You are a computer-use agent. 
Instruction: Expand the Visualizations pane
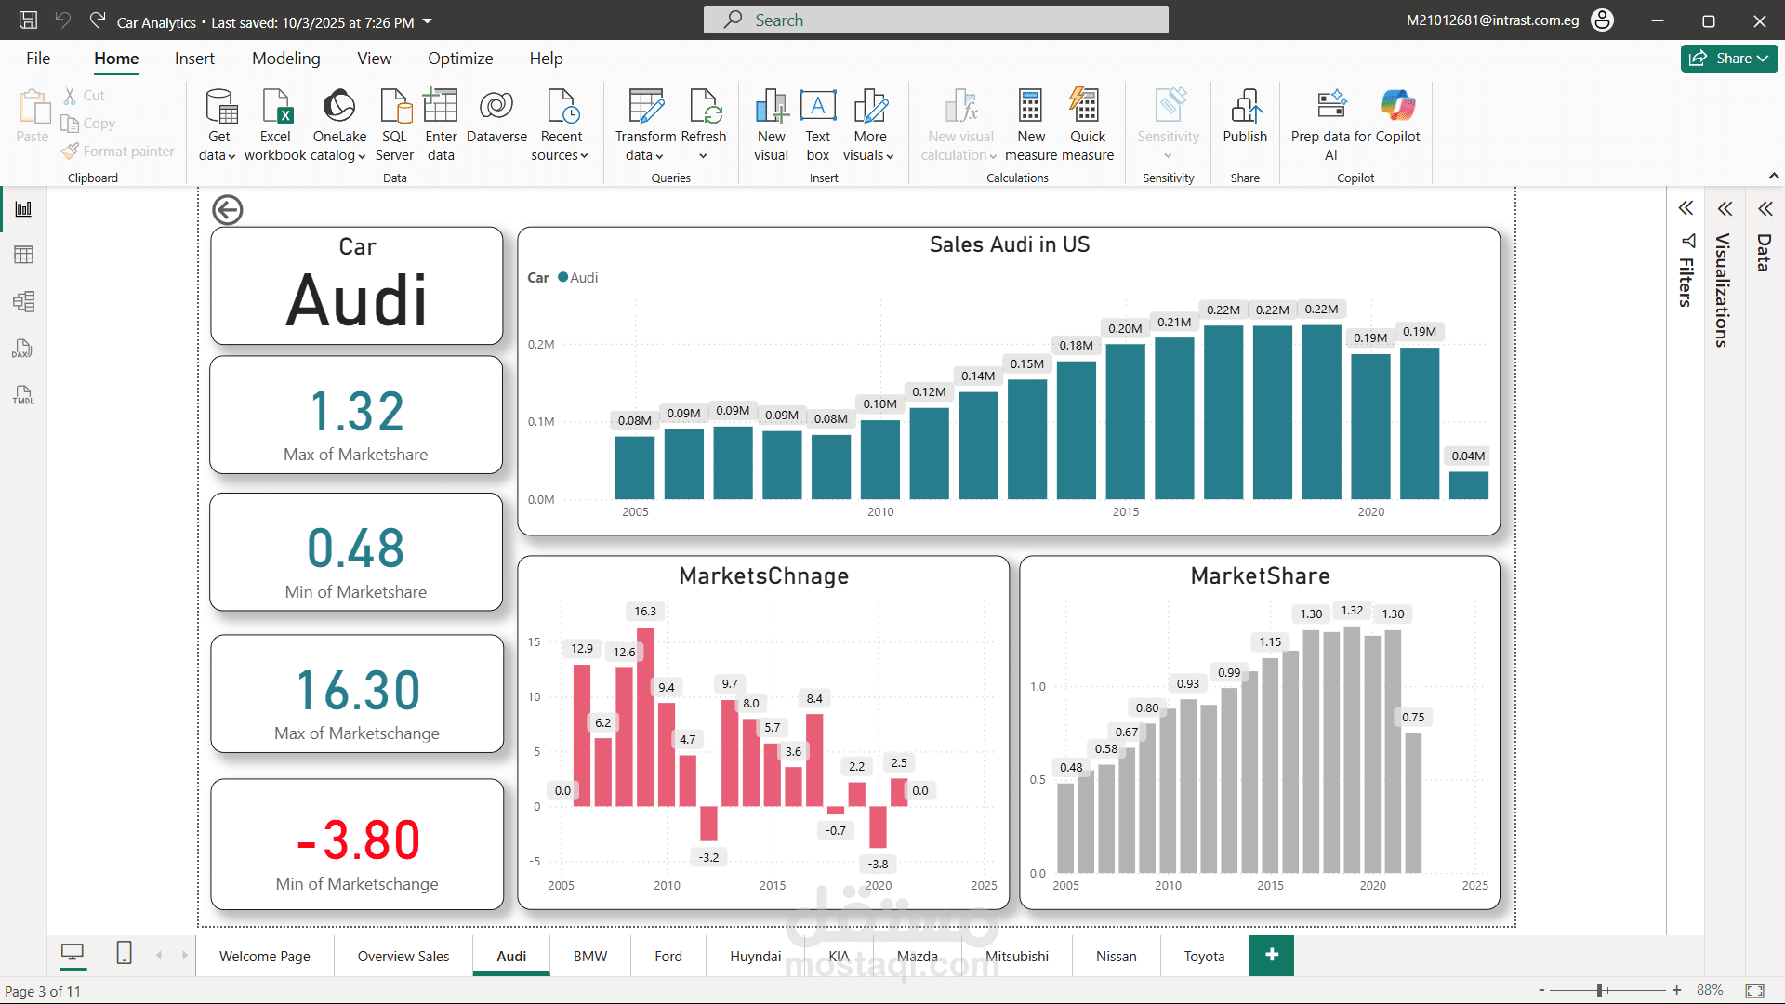1725,208
